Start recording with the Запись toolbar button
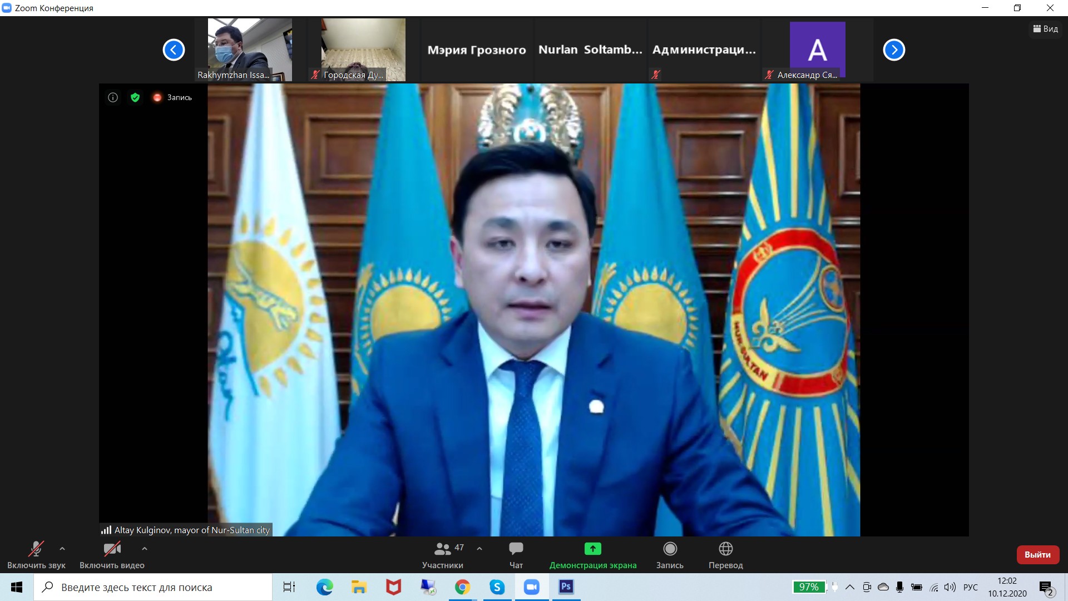This screenshot has height=601, width=1068. click(x=670, y=555)
